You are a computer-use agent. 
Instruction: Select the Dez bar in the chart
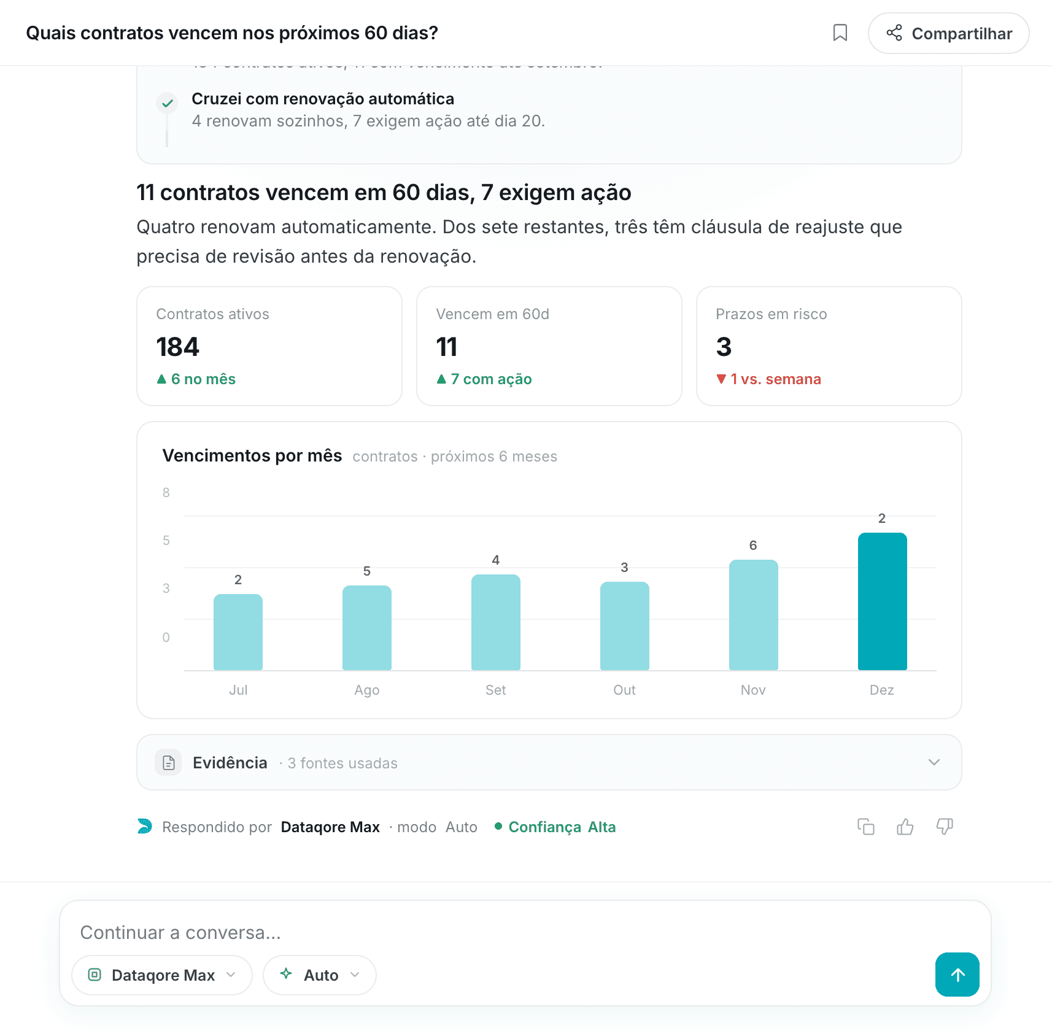coord(882,601)
